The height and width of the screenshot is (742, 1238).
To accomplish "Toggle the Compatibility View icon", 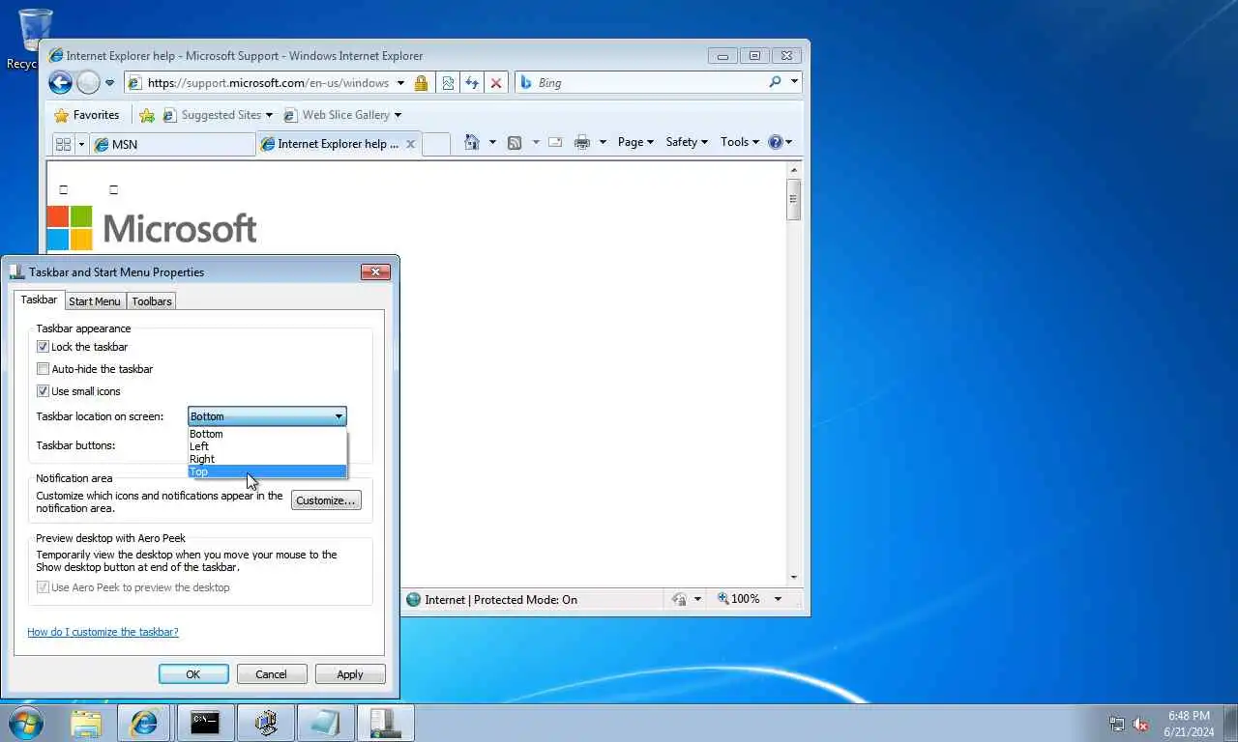I will click(448, 83).
